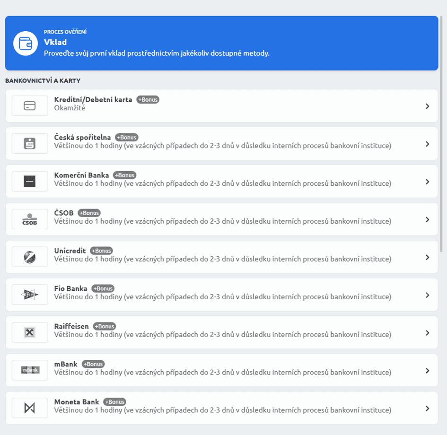Click the +Bonus badge beside Fio Banka
Viewport: 447px width, 435px height.
tap(103, 288)
